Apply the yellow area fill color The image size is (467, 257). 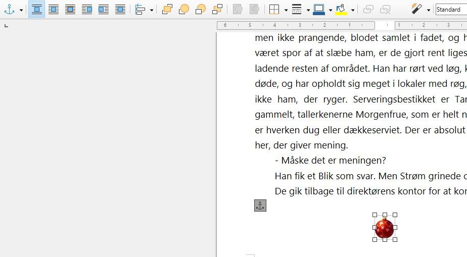click(x=341, y=9)
